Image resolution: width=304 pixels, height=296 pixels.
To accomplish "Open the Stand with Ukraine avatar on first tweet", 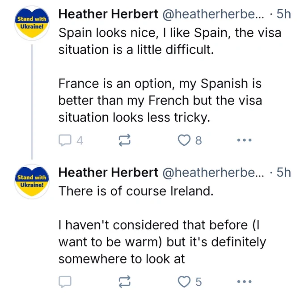I will pyautogui.click(x=32, y=23).
